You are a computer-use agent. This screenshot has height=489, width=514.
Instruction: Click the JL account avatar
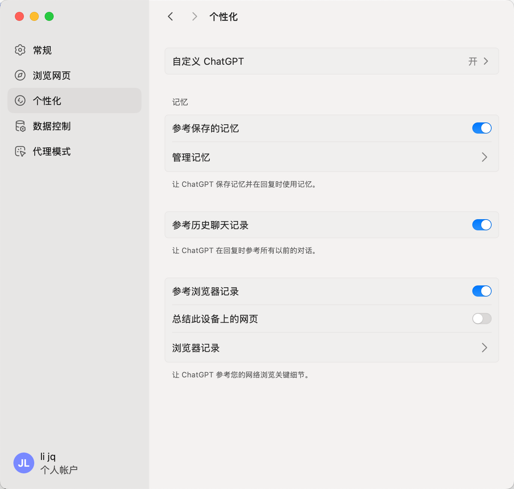24,463
